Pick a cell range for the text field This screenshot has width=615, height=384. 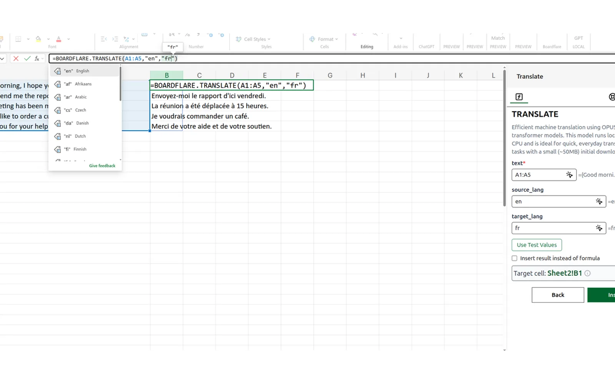[569, 175]
